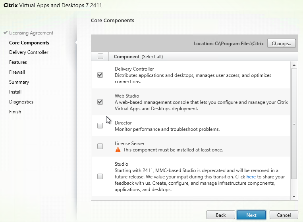Click scrollbar down arrow in component list
The width and height of the screenshot is (303, 222).
click(294, 197)
